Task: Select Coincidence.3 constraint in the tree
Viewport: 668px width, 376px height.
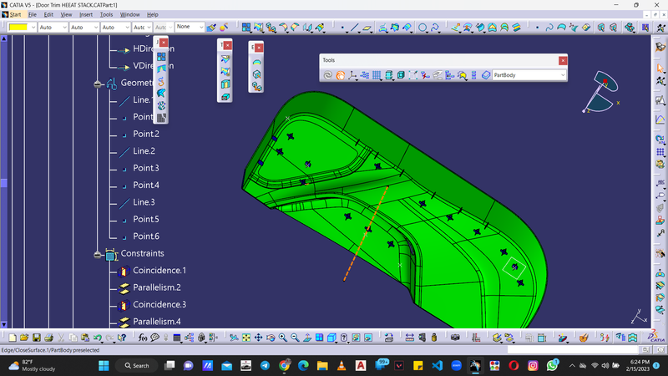Action: [159, 305]
